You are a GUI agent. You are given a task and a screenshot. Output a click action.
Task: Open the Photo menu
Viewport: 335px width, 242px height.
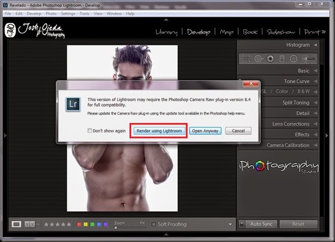51,13
